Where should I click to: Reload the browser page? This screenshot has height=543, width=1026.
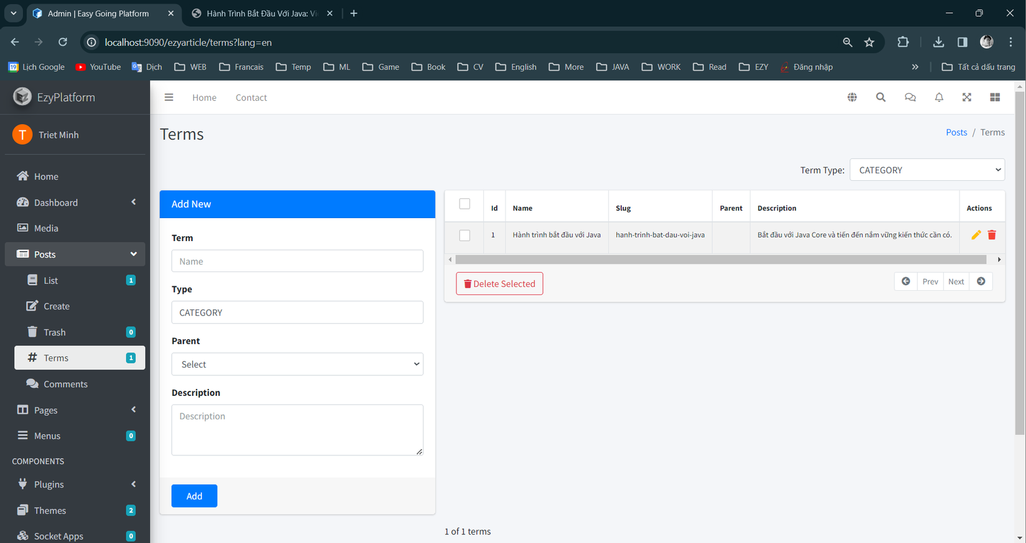point(63,42)
